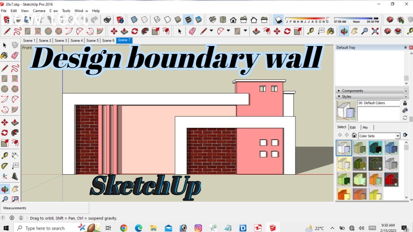Toggle Shadows on or off

[278, 20]
